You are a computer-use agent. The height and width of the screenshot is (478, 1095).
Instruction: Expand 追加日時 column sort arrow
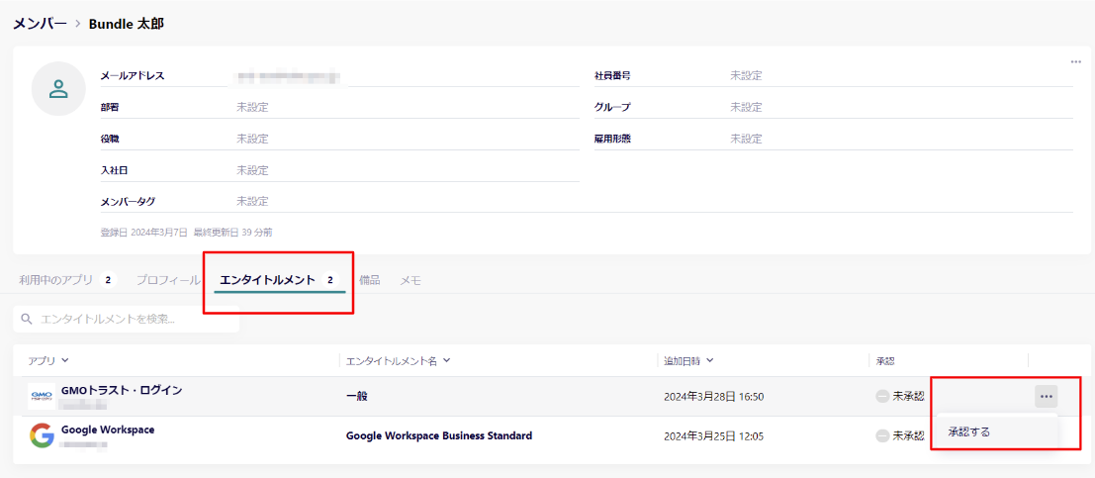pyautogui.click(x=710, y=360)
